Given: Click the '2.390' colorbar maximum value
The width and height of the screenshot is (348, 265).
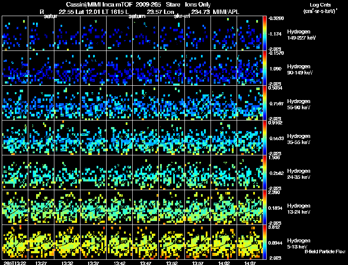Looking at the screenshot, I should tap(274, 192).
